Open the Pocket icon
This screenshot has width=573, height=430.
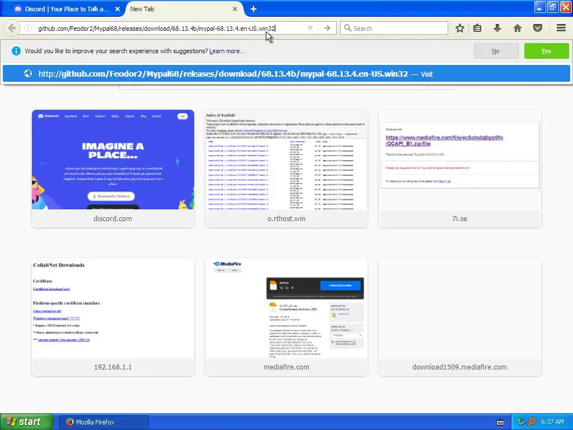click(x=537, y=28)
